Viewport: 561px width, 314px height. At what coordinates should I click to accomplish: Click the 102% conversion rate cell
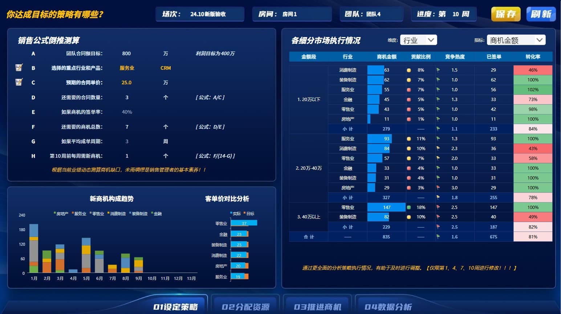click(533, 89)
